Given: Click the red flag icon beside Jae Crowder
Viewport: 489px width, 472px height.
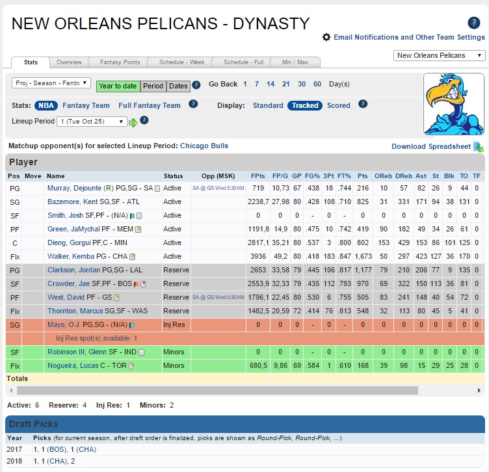Looking at the screenshot, I should point(136,284).
